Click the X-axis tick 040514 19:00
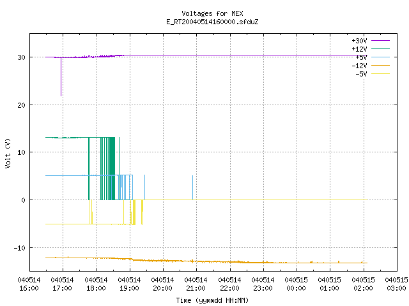Screen dimensions: 409x306 129,284
